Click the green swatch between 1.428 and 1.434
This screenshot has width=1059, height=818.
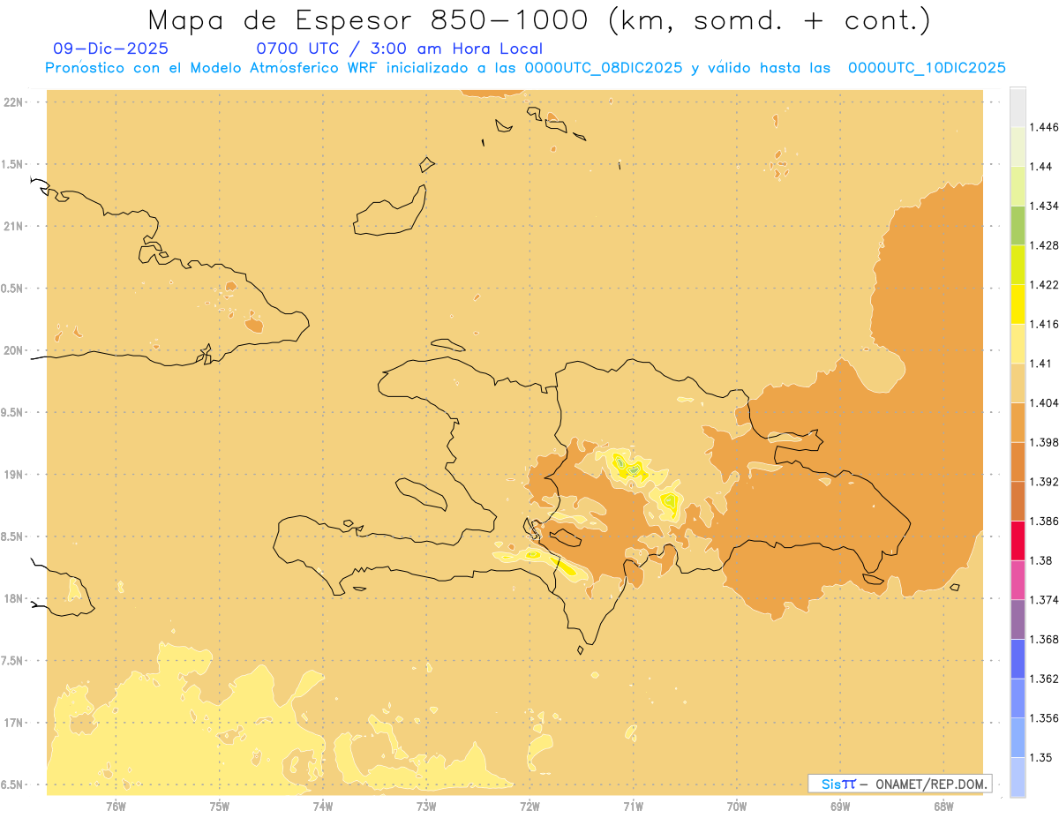point(1018,225)
